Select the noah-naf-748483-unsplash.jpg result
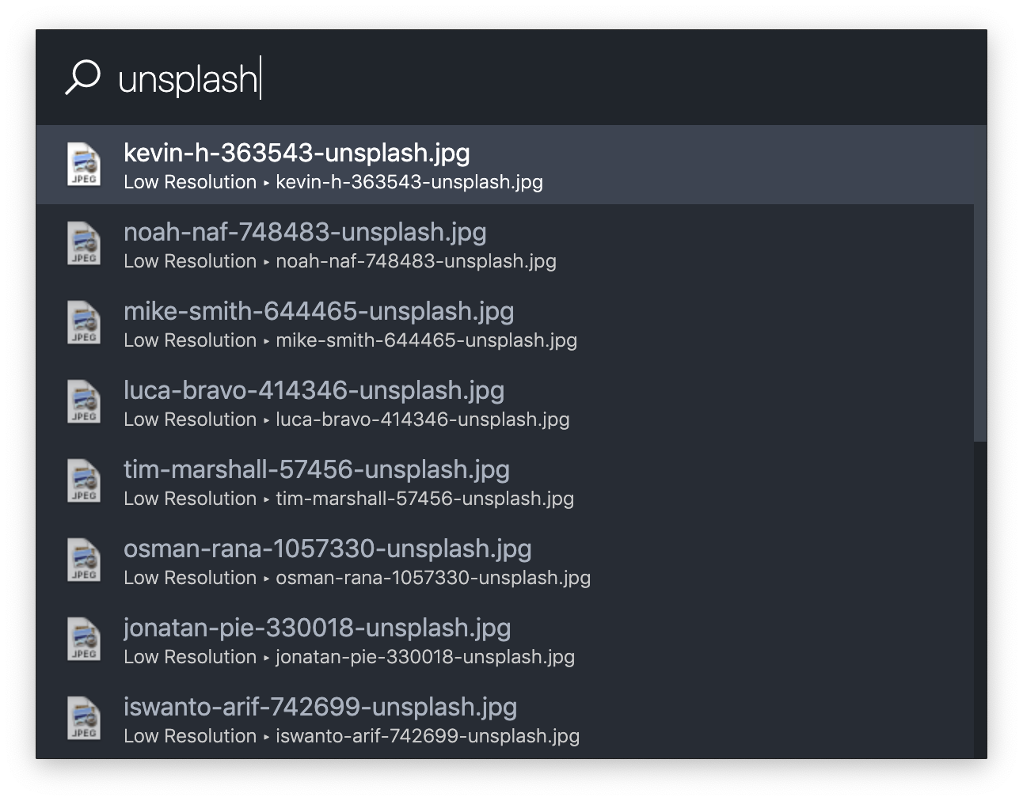This screenshot has width=1023, height=801. tap(504, 244)
